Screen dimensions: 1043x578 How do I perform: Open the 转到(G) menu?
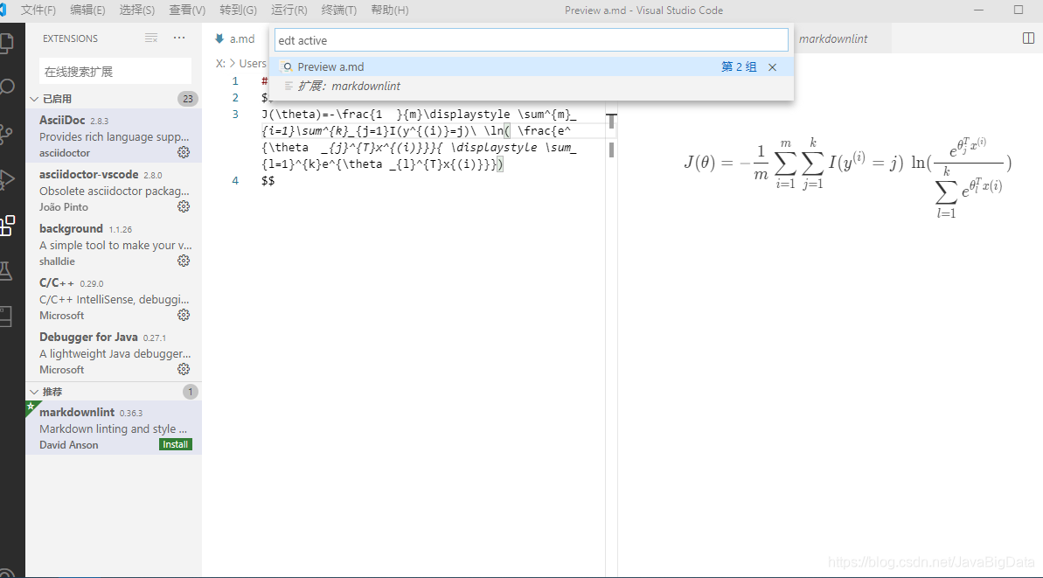point(238,10)
